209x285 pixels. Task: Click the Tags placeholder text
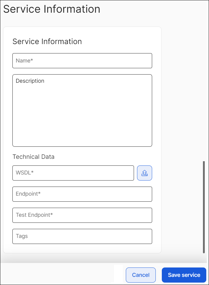click(x=22, y=236)
